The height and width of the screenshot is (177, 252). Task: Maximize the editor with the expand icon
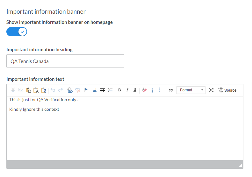pyautogui.click(x=211, y=90)
